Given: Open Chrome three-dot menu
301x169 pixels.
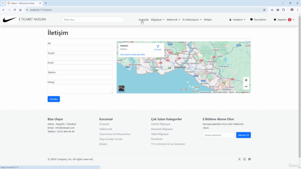Looking at the screenshot, I should pos(297,10).
